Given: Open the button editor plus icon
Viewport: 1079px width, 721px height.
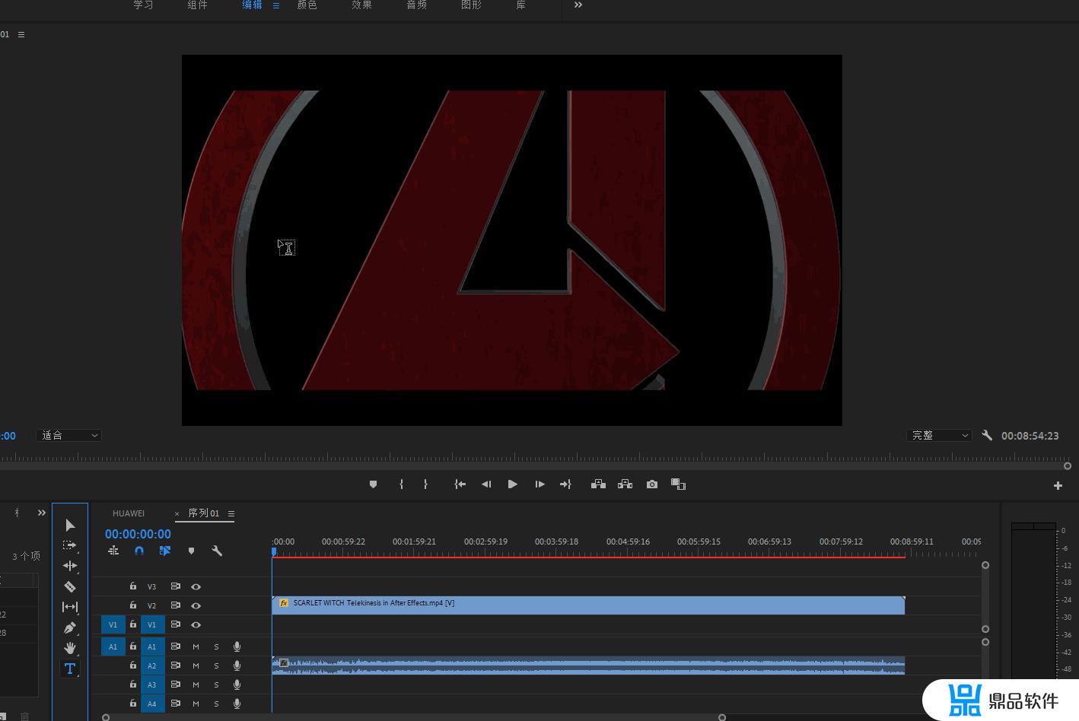Looking at the screenshot, I should click(x=1058, y=485).
